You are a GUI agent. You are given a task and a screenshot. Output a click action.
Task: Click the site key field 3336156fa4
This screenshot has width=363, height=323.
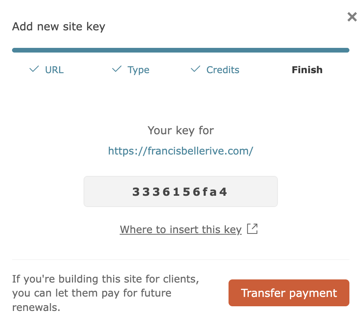coord(180,192)
